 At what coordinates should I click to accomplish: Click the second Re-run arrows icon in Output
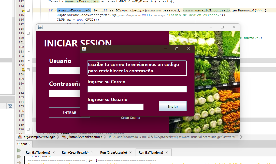click(19, 156)
